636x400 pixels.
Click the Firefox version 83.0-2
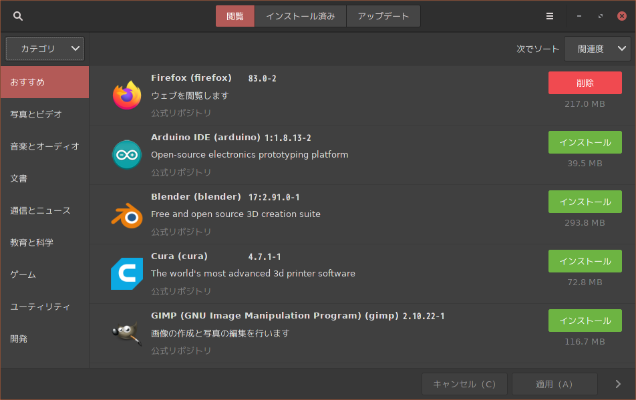click(263, 79)
